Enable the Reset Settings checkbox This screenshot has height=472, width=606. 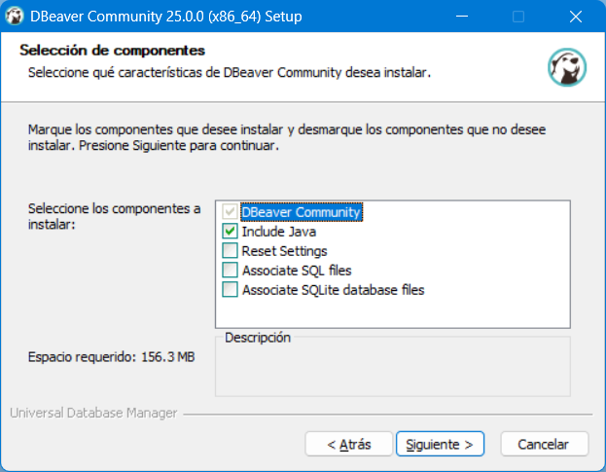pos(230,250)
